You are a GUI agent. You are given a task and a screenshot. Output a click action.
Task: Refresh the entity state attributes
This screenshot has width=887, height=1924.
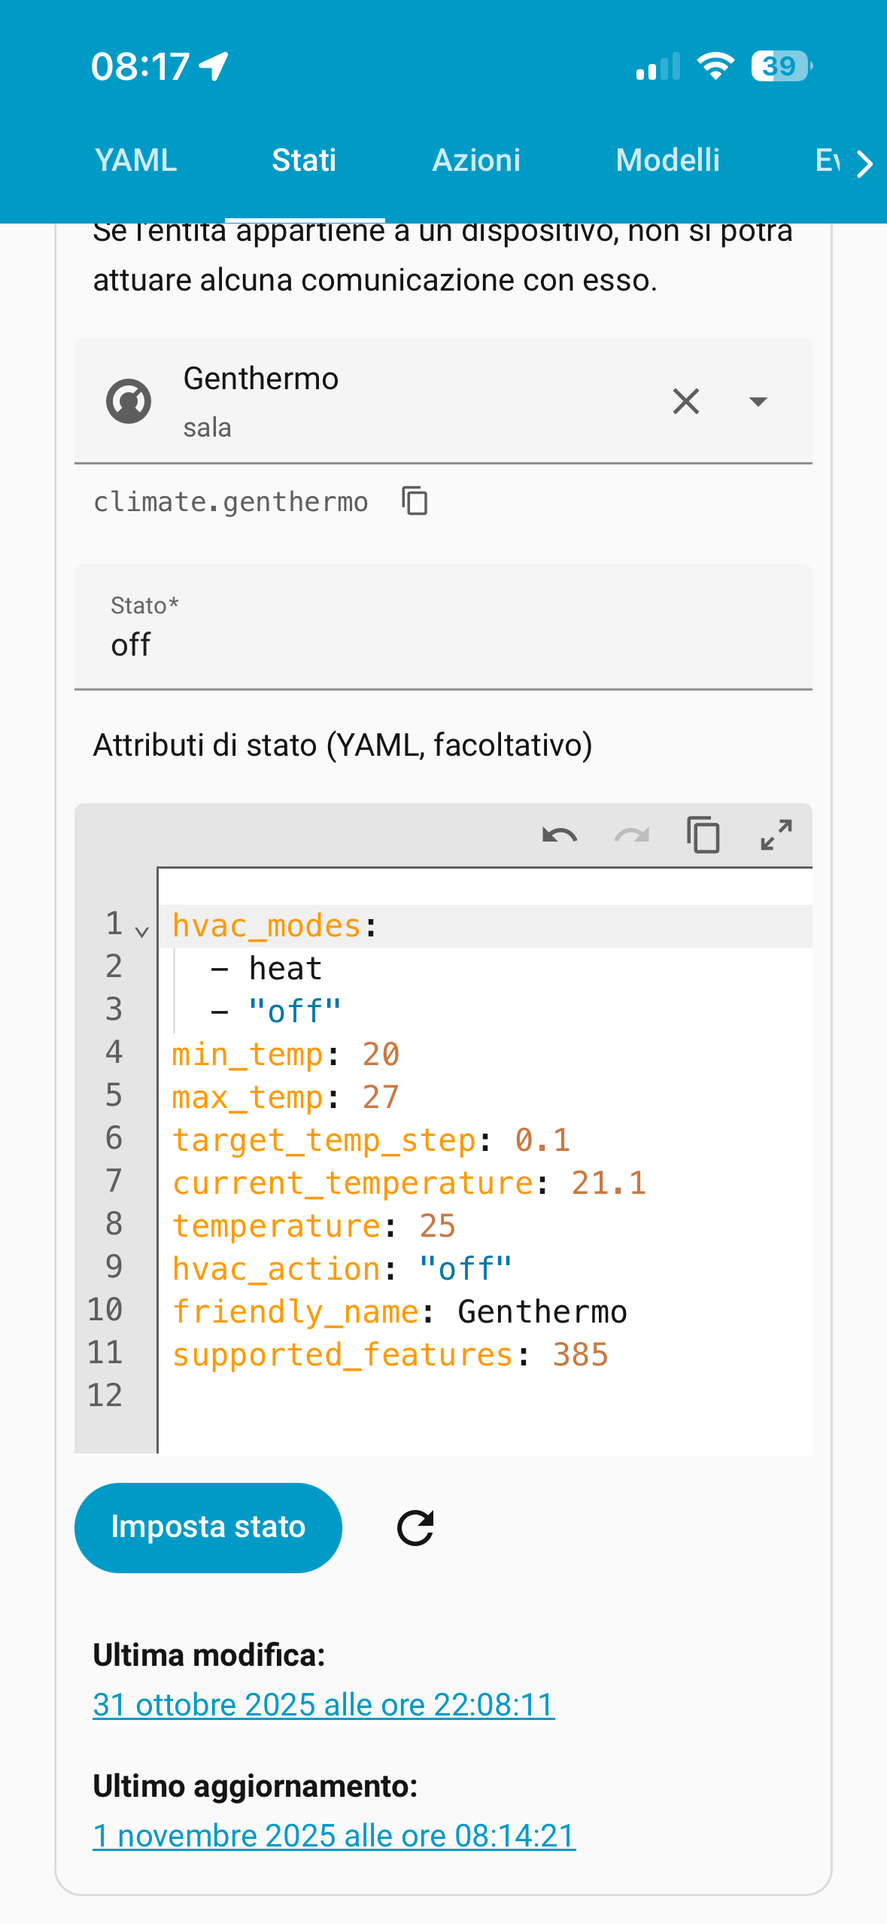coord(415,1528)
